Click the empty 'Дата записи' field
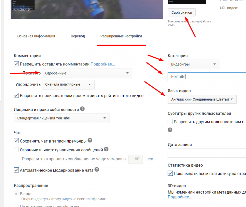 tap(207, 153)
